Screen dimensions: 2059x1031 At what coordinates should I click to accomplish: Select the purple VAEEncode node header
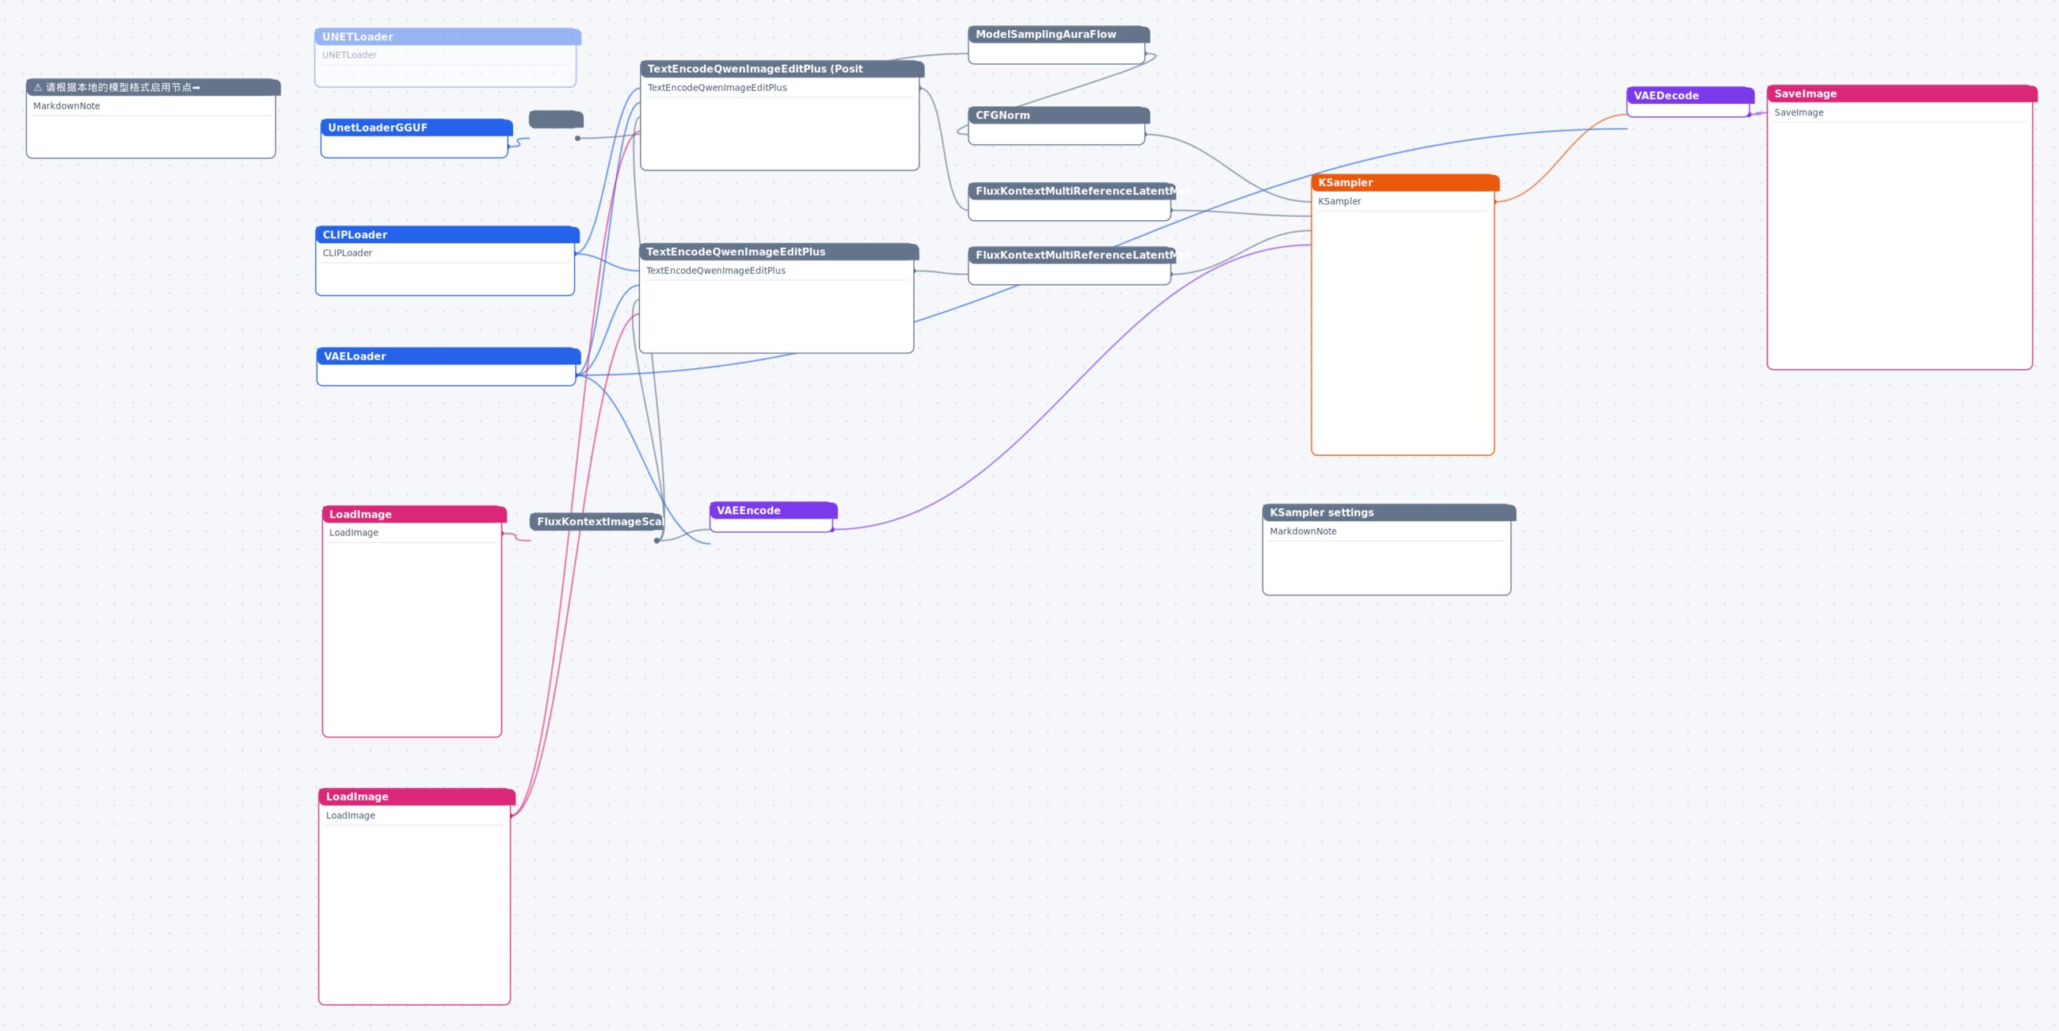[x=773, y=511]
